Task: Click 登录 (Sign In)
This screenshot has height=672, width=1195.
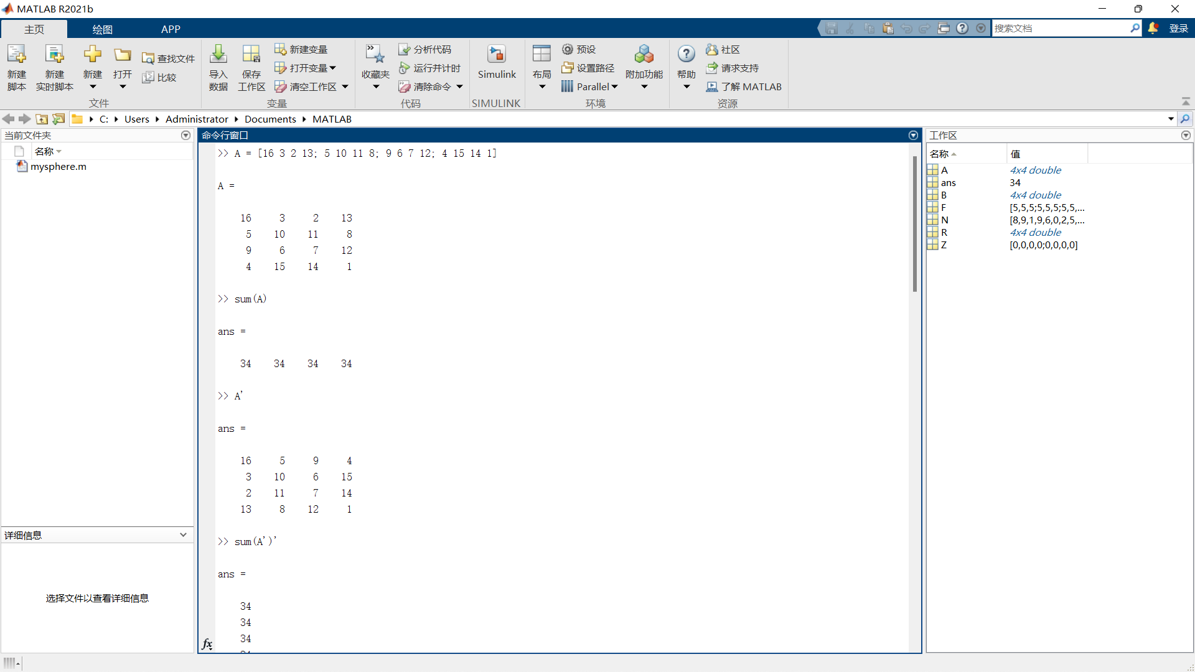Action: (1178, 28)
